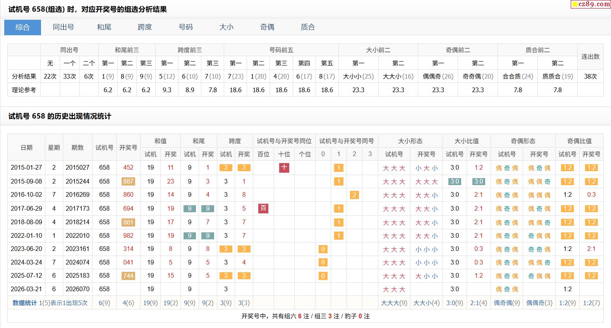Switch to the 同出号 tab
Screen dimensions: 611x328
[63, 27]
